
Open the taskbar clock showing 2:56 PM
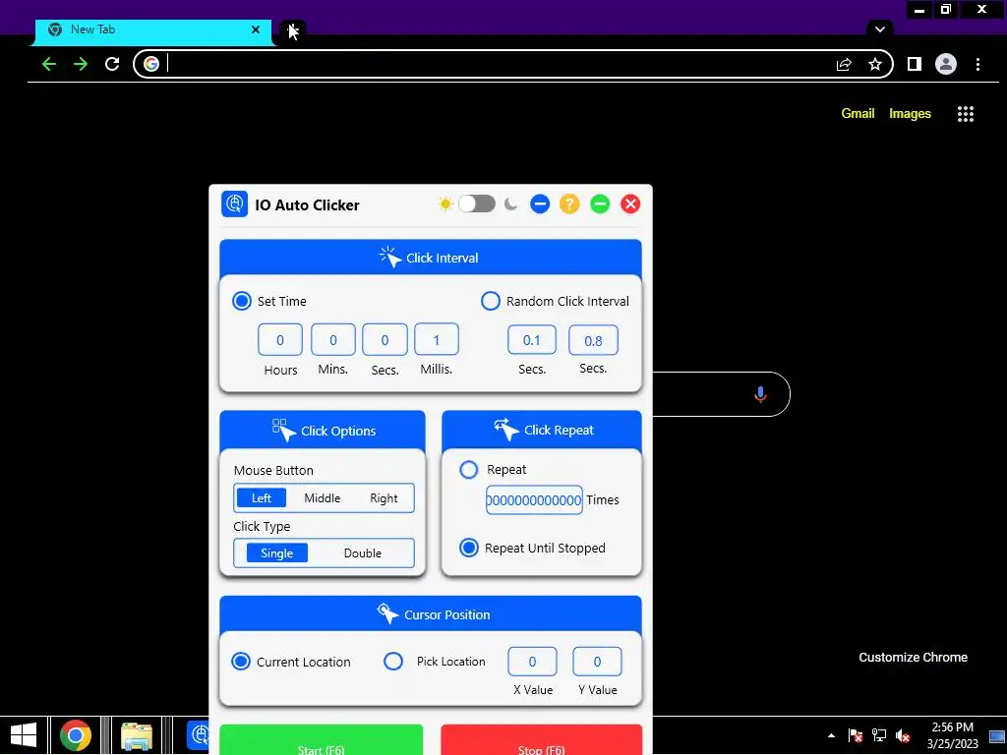pyautogui.click(x=952, y=735)
